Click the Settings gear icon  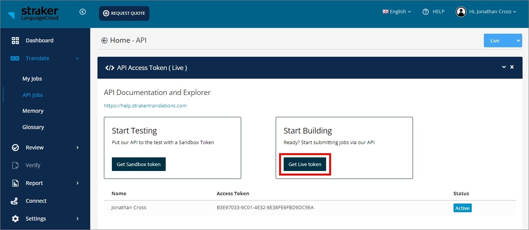click(x=15, y=219)
